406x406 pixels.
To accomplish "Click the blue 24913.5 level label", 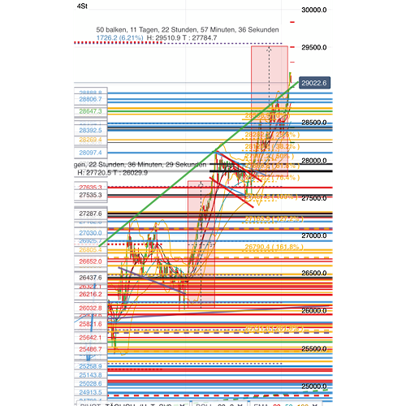I will click(x=90, y=392).
